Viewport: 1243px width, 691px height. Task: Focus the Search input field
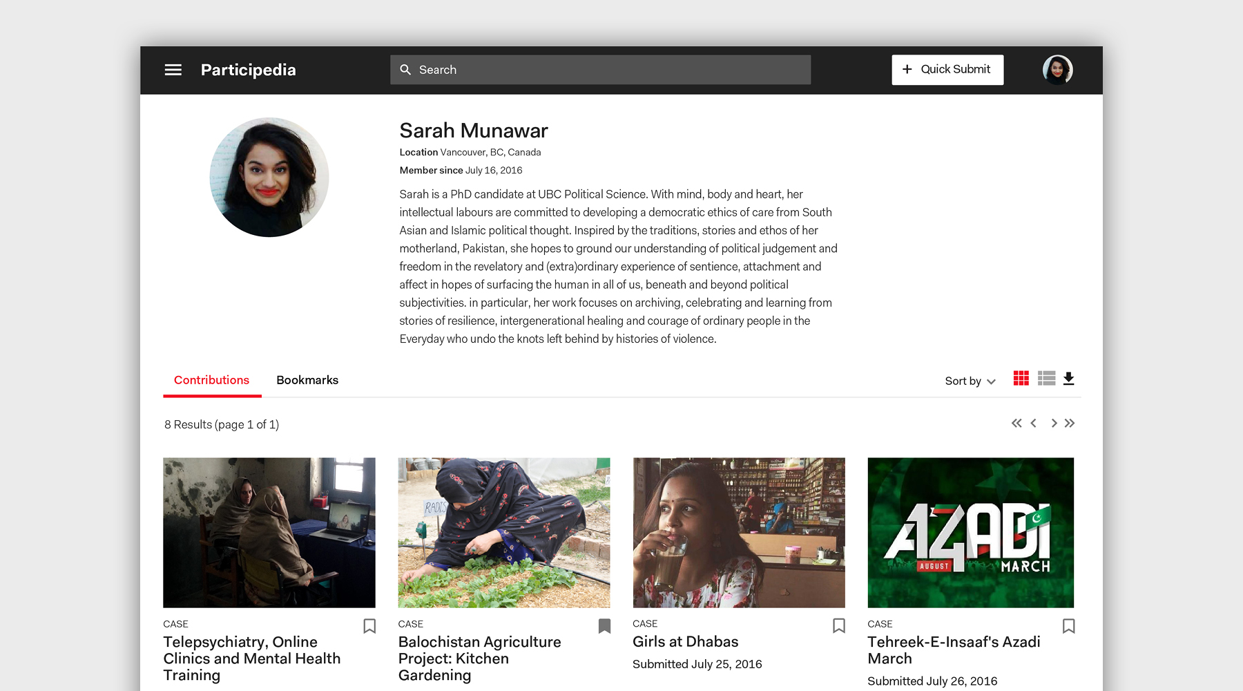coord(600,70)
